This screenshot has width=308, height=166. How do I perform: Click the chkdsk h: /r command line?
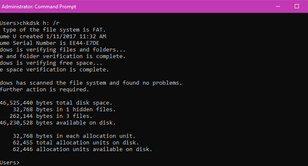pyautogui.click(x=30, y=23)
